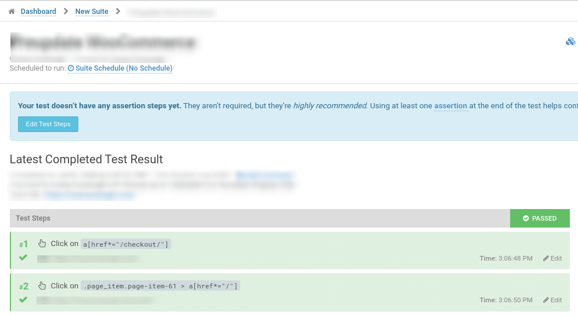Click the home icon in the breadcrumb
Image resolution: width=578 pixels, height=315 pixels.
[12, 12]
